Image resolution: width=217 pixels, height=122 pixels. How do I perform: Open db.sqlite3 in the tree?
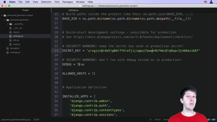(x=15, y=48)
